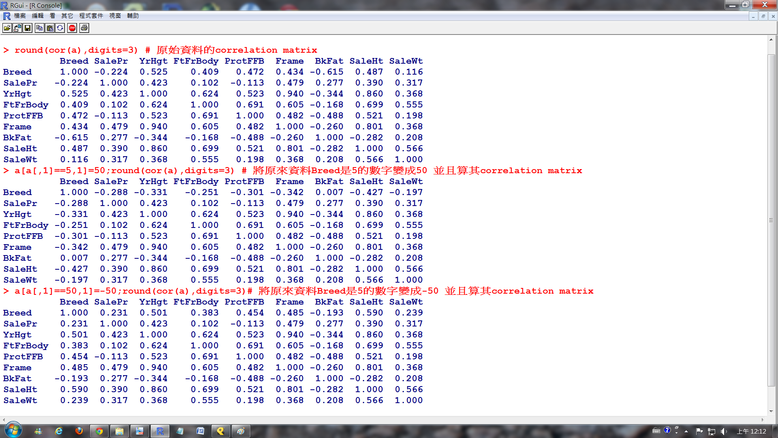
Task: Click the Save workspace floppy icon
Action: (x=28, y=28)
